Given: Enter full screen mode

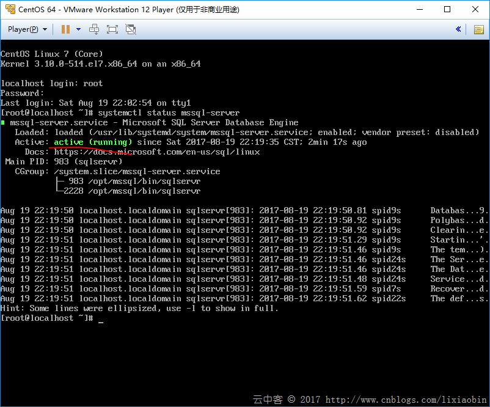Looking at the screenshot, I should [x=112, y=29].
